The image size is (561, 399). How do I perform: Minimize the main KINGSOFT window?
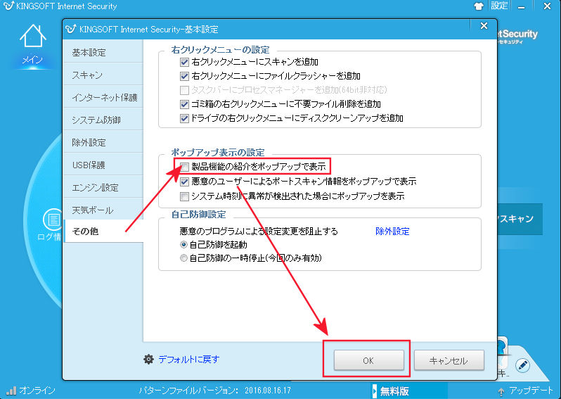[522, 6]
